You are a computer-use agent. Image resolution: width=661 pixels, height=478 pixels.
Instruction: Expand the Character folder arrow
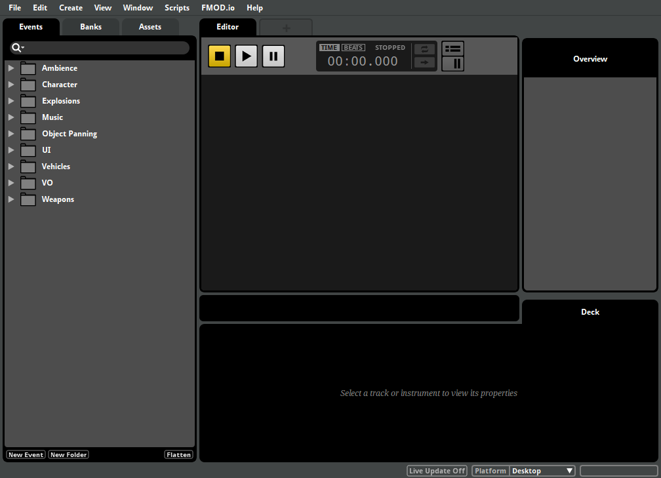(x=11, y=85)
